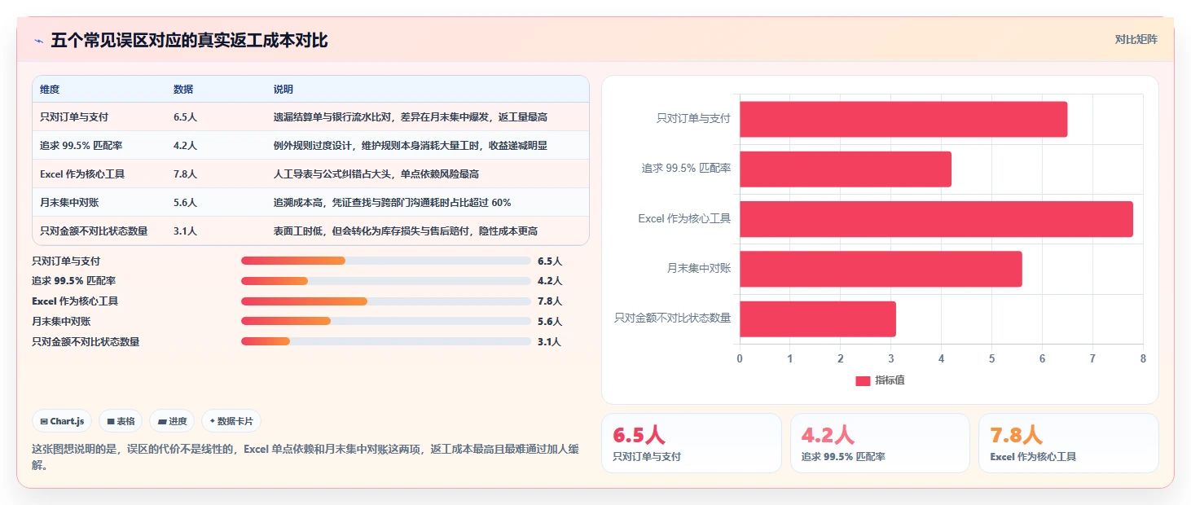Click the chart y-axis label 月末集中对账

[699, 269]
